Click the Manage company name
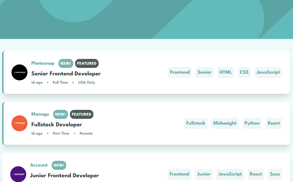 click(40, 114)
